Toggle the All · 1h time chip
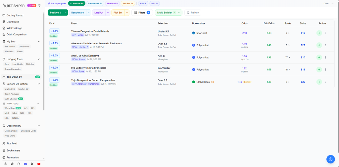339x167 pixels. click(x=143, y=3)
